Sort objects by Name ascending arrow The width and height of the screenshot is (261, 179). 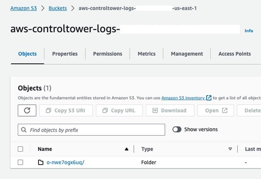coord(126,149)
